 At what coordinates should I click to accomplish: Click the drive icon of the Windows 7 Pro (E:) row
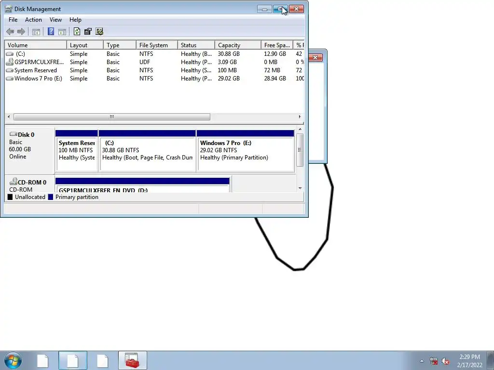pos(10,79)
